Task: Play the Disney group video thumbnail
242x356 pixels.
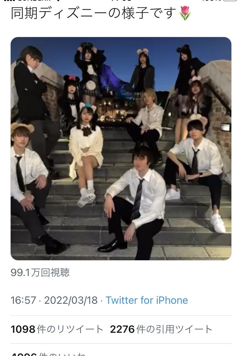Action: [121, 148]
